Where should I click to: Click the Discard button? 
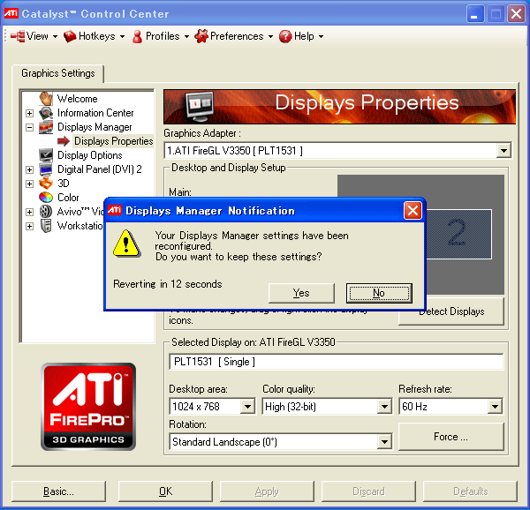[368, 491]
